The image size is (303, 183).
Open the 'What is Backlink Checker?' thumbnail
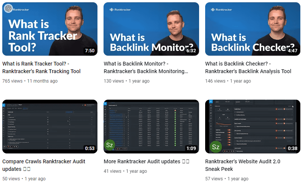(253, 29)
